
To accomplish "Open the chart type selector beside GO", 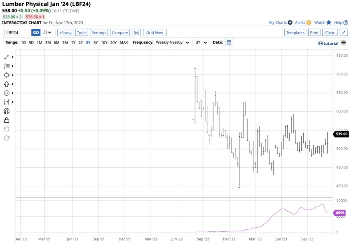I will (47, 32).
